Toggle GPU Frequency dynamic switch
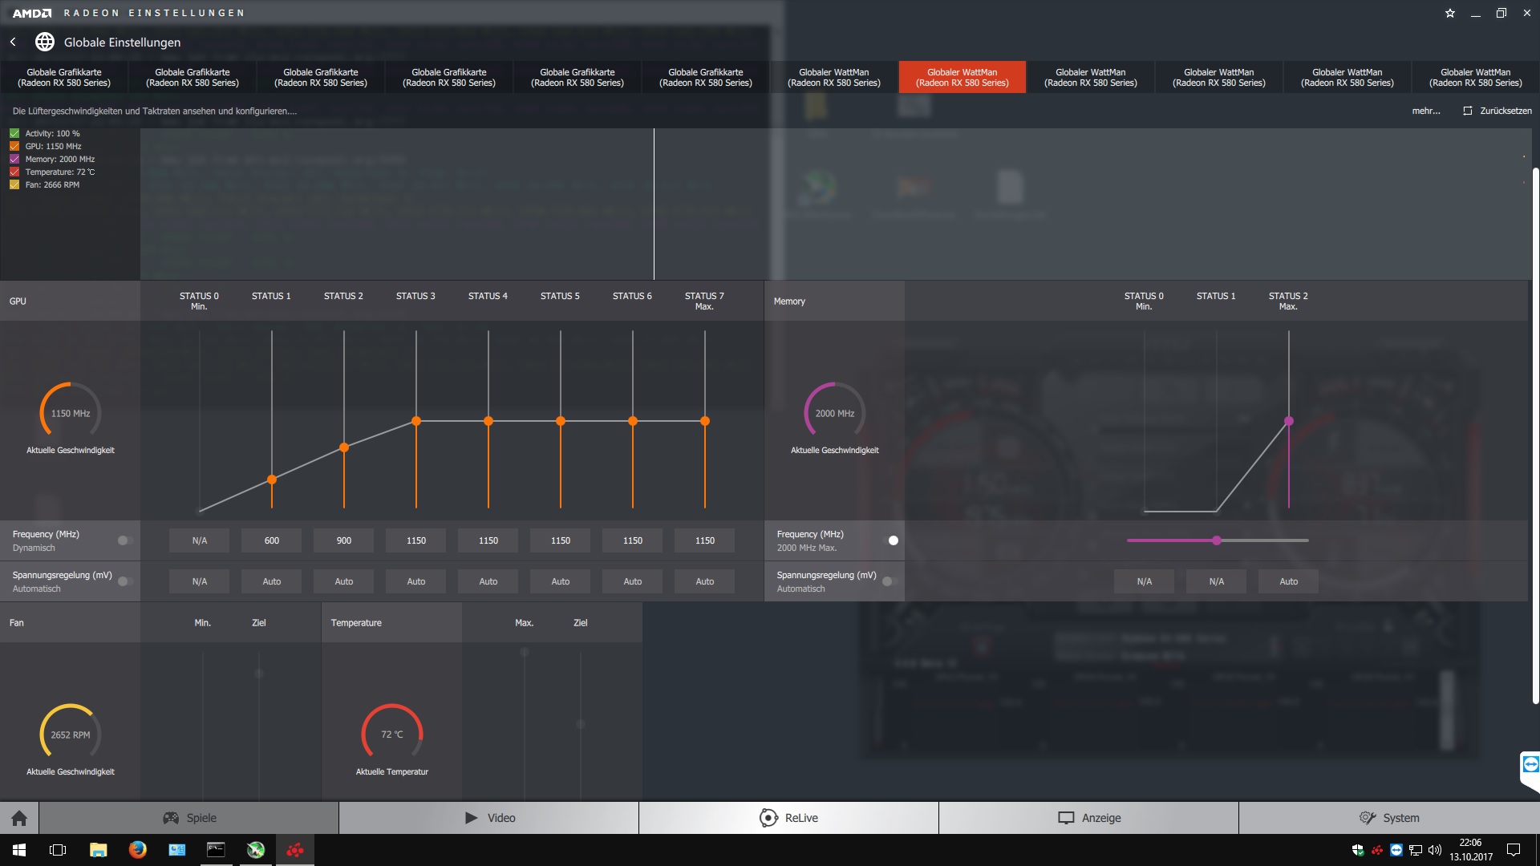Screen dimensions: 1540x866 (124, 540)
